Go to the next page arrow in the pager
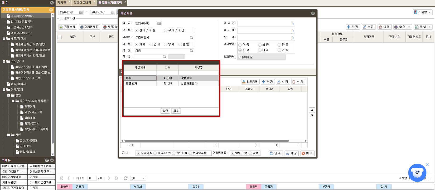Image resolution: width=435 pixels, height=190 pixels. (x=109, y=178)
